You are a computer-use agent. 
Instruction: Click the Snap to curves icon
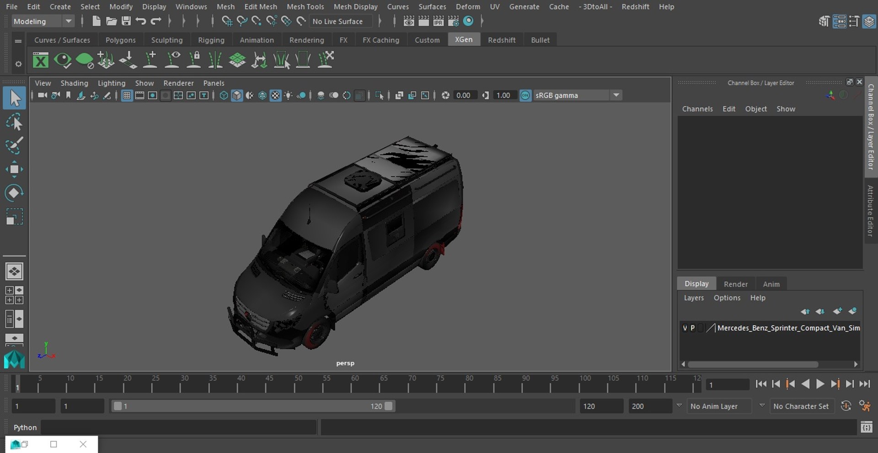242,21
